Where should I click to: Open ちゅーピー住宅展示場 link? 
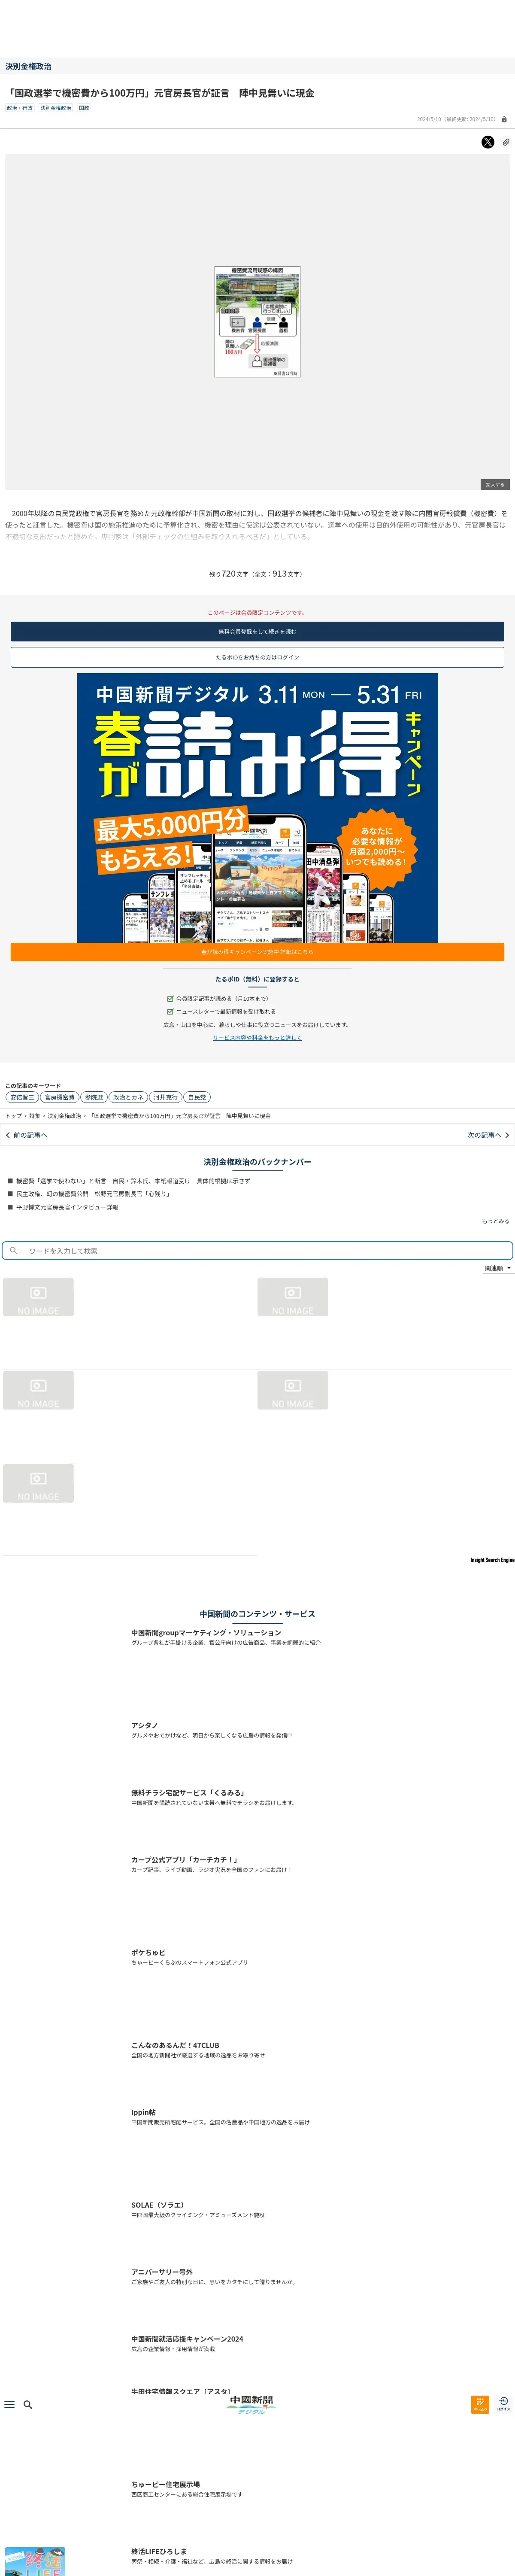pos(165,2484)
